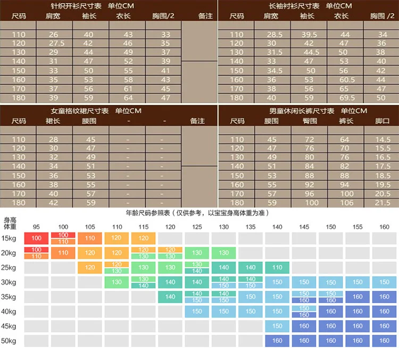
Task: Click the 裤长 column header
Action: tap(346, 121)
